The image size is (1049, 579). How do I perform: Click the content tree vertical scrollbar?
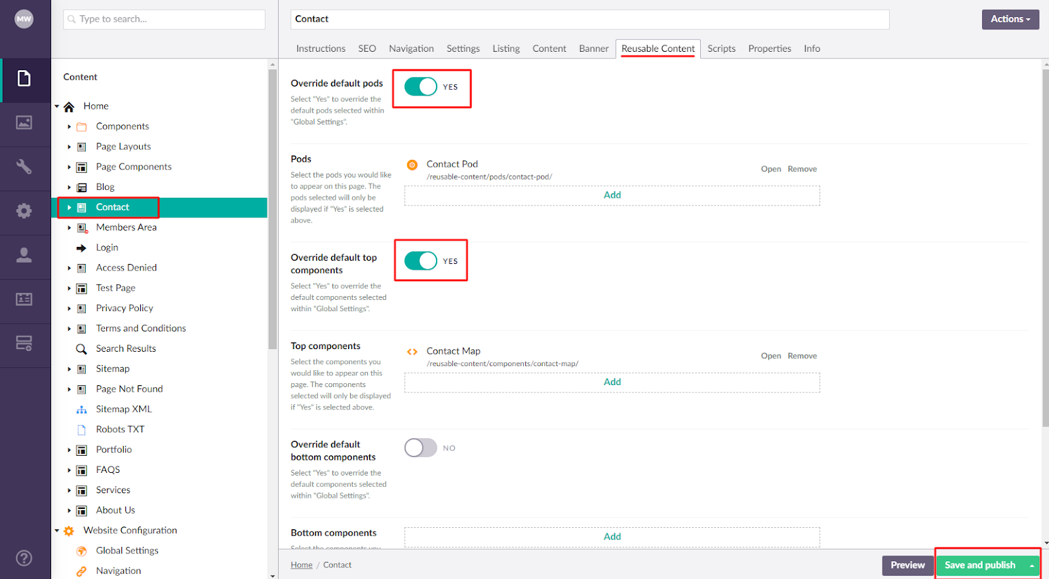[273, 208]
